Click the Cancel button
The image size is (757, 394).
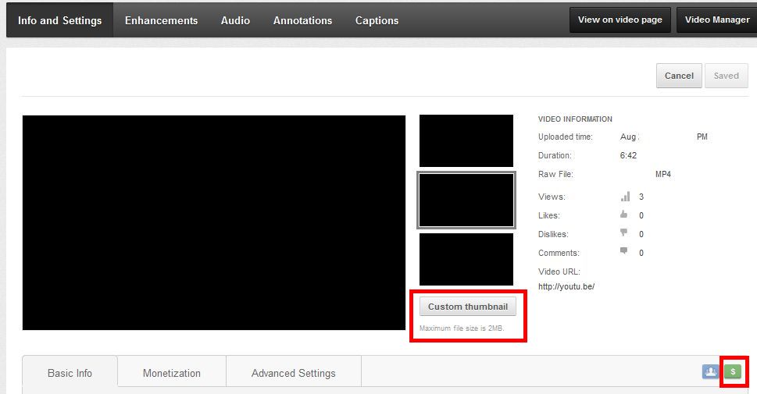tap(679, 76)
